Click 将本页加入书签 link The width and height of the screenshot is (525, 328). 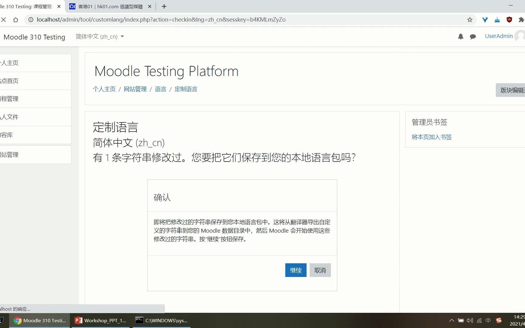pyautogui.click(x=432, y=137)
